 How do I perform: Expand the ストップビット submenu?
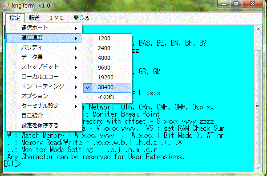[44, 67]
